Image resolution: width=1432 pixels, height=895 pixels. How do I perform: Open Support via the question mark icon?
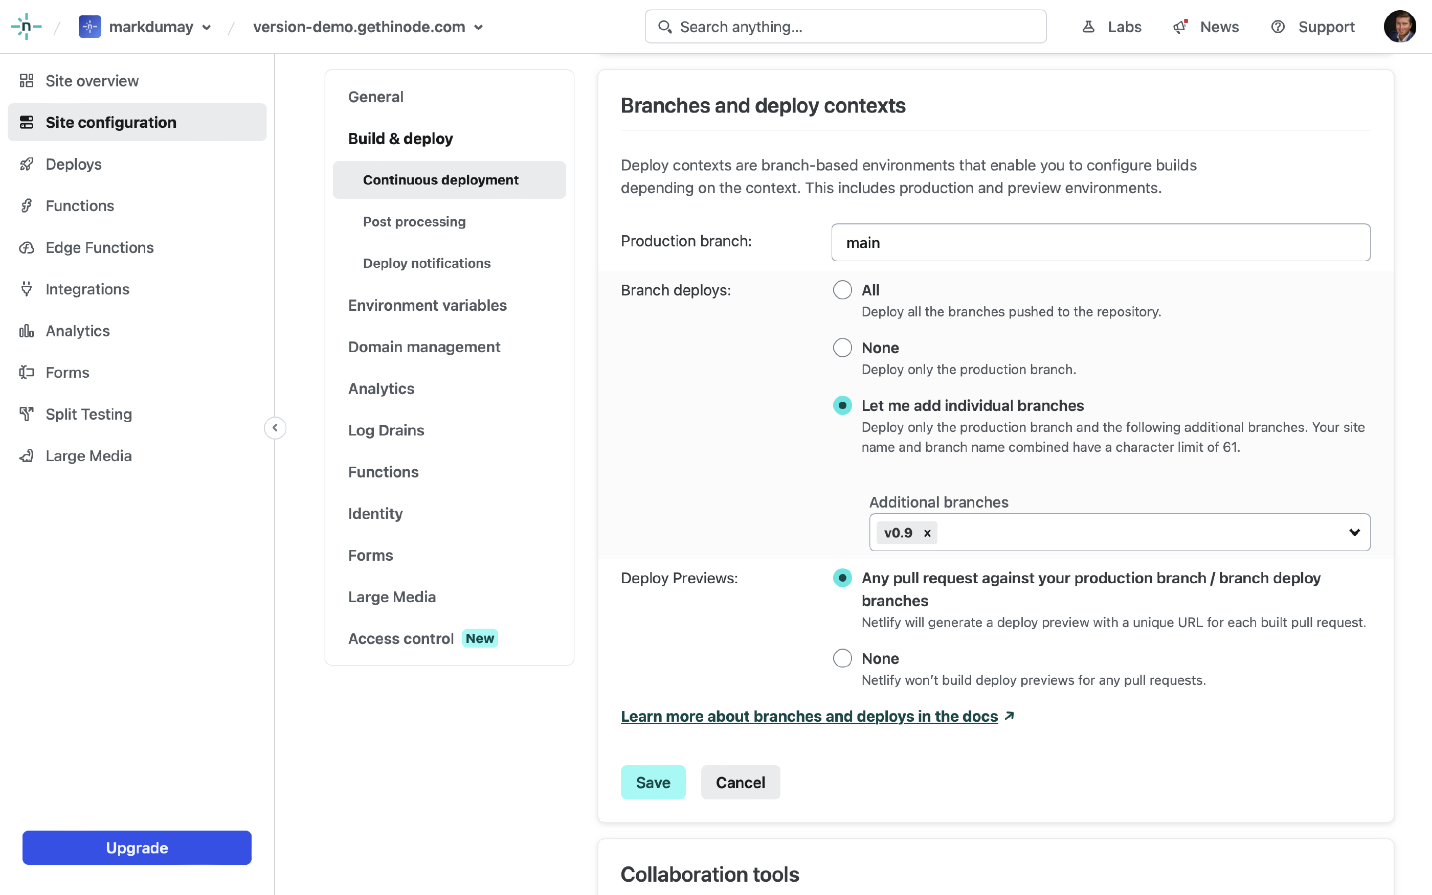1278,27
